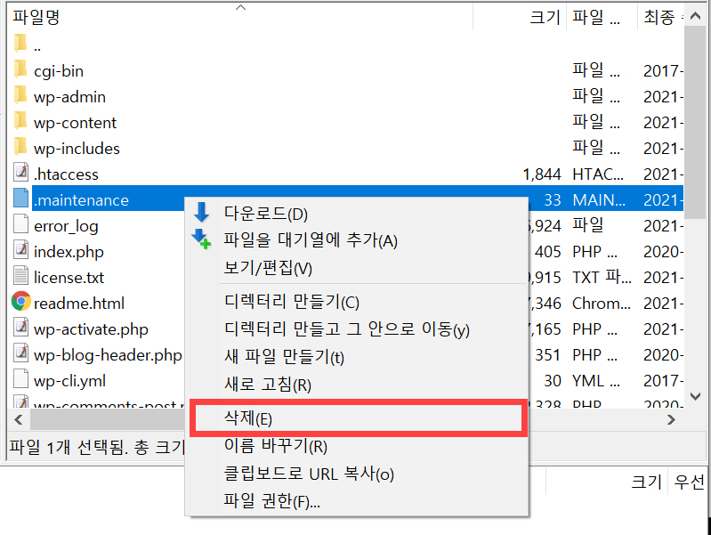Select the .htaccess file name
The image size is (711, 535).
[66, 174]
